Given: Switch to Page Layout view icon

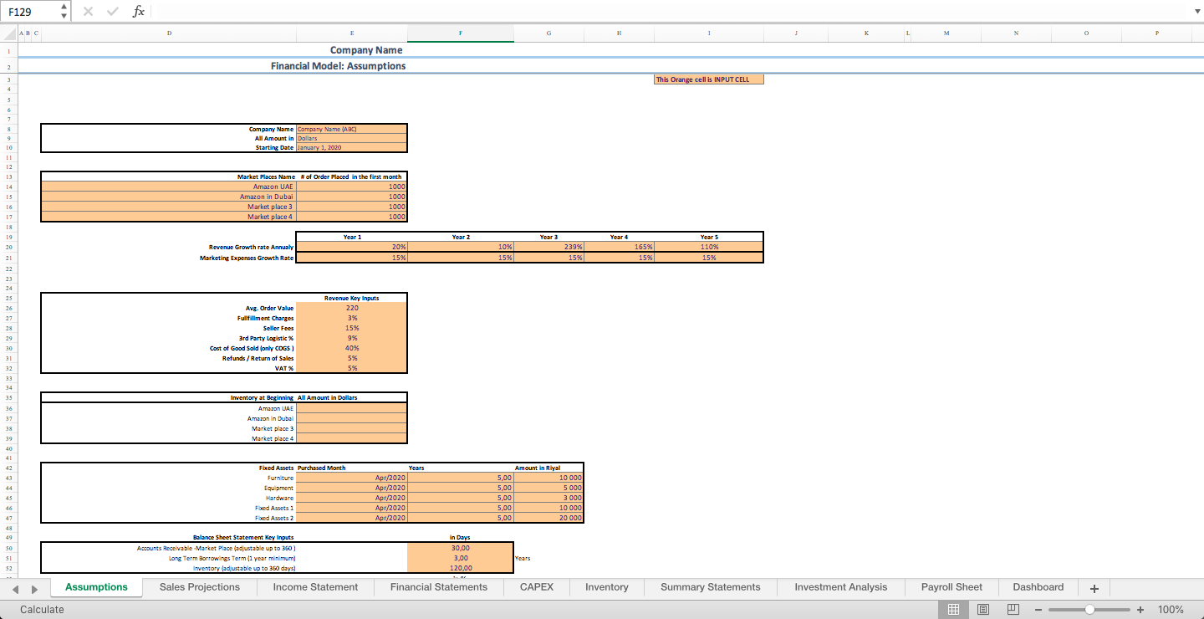Looking at the screenshot, I should [x=983, y=610].
